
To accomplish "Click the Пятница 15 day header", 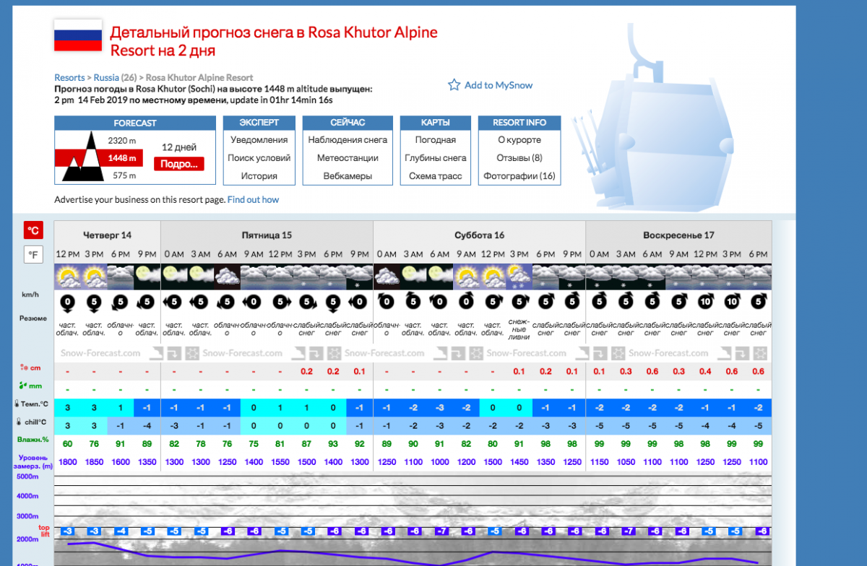I will 267,235.
